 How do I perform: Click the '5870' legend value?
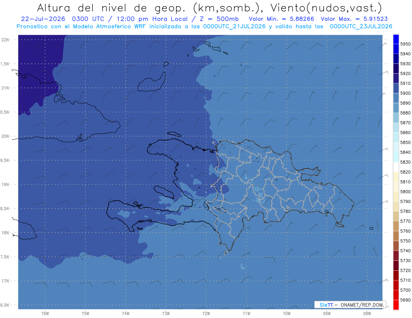(405, 123)
